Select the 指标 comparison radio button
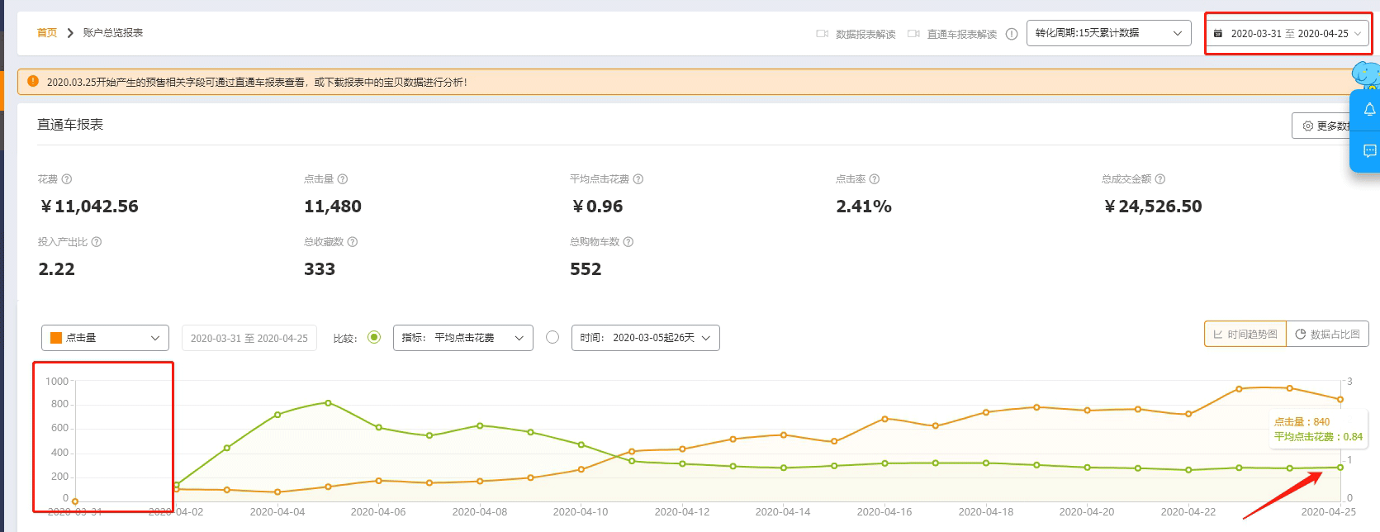 click(x=374, y=337)
